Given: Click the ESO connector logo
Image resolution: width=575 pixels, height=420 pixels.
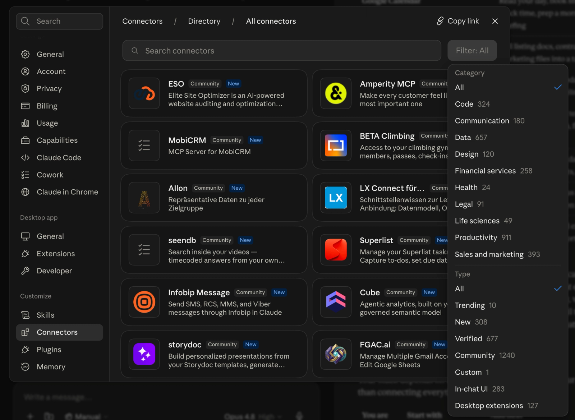Looking at the screenshot, I should (144, 93).
